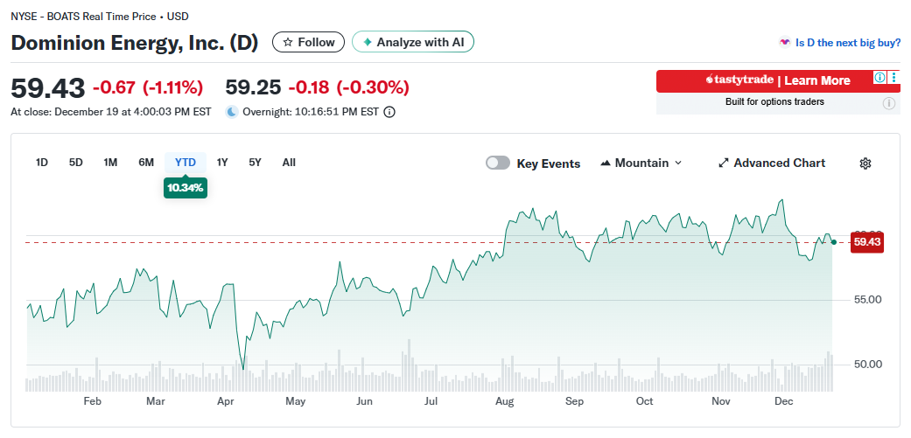Click the gray info icon below the ad
This screenshot has height=438, width=911.
(889, 103)
